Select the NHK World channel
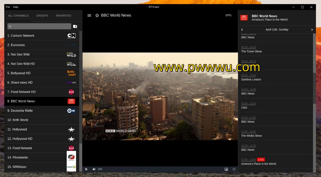This screenshot has height=177, width=321. (x=42, y=120)
